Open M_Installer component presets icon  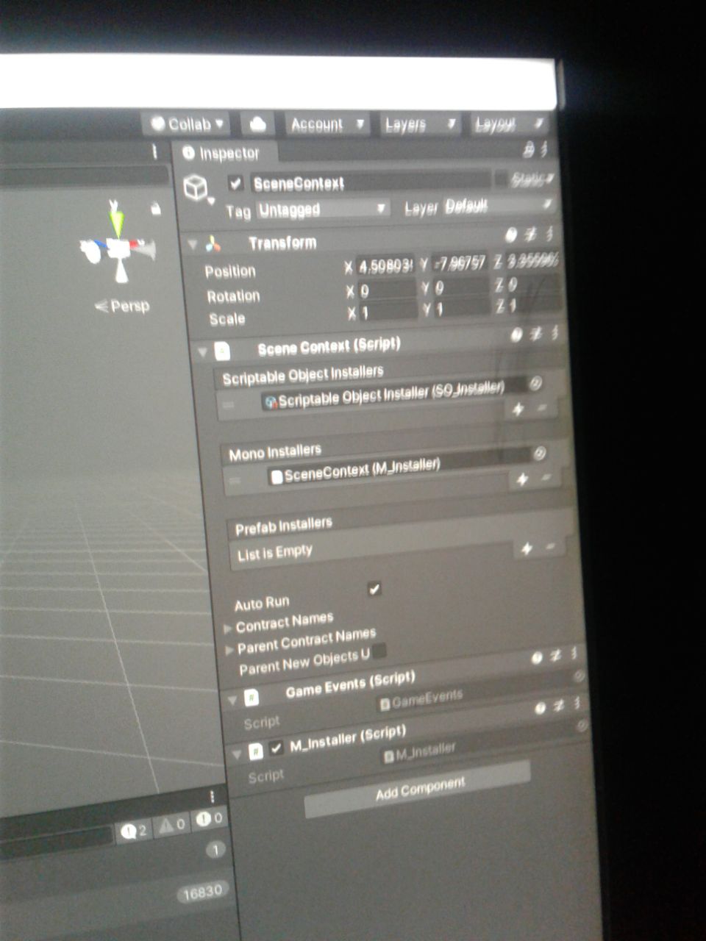[558, 706]
